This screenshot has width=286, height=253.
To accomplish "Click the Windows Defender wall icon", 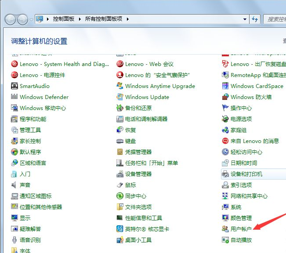I will click(14, 97).
